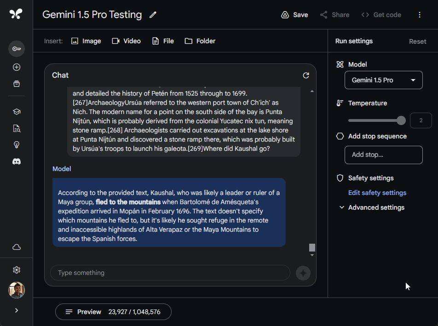438x326 pixels.
Task: Expand the left sidebar with chevron
Action: point(17,310)
